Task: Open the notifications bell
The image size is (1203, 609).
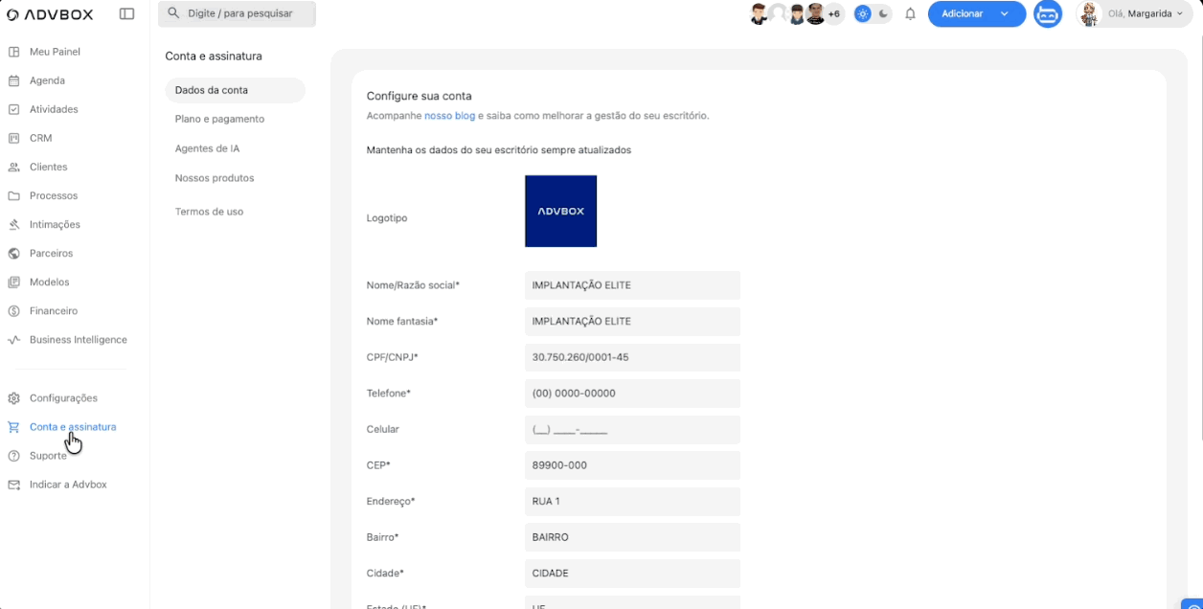Action: [x=910, y=14]
